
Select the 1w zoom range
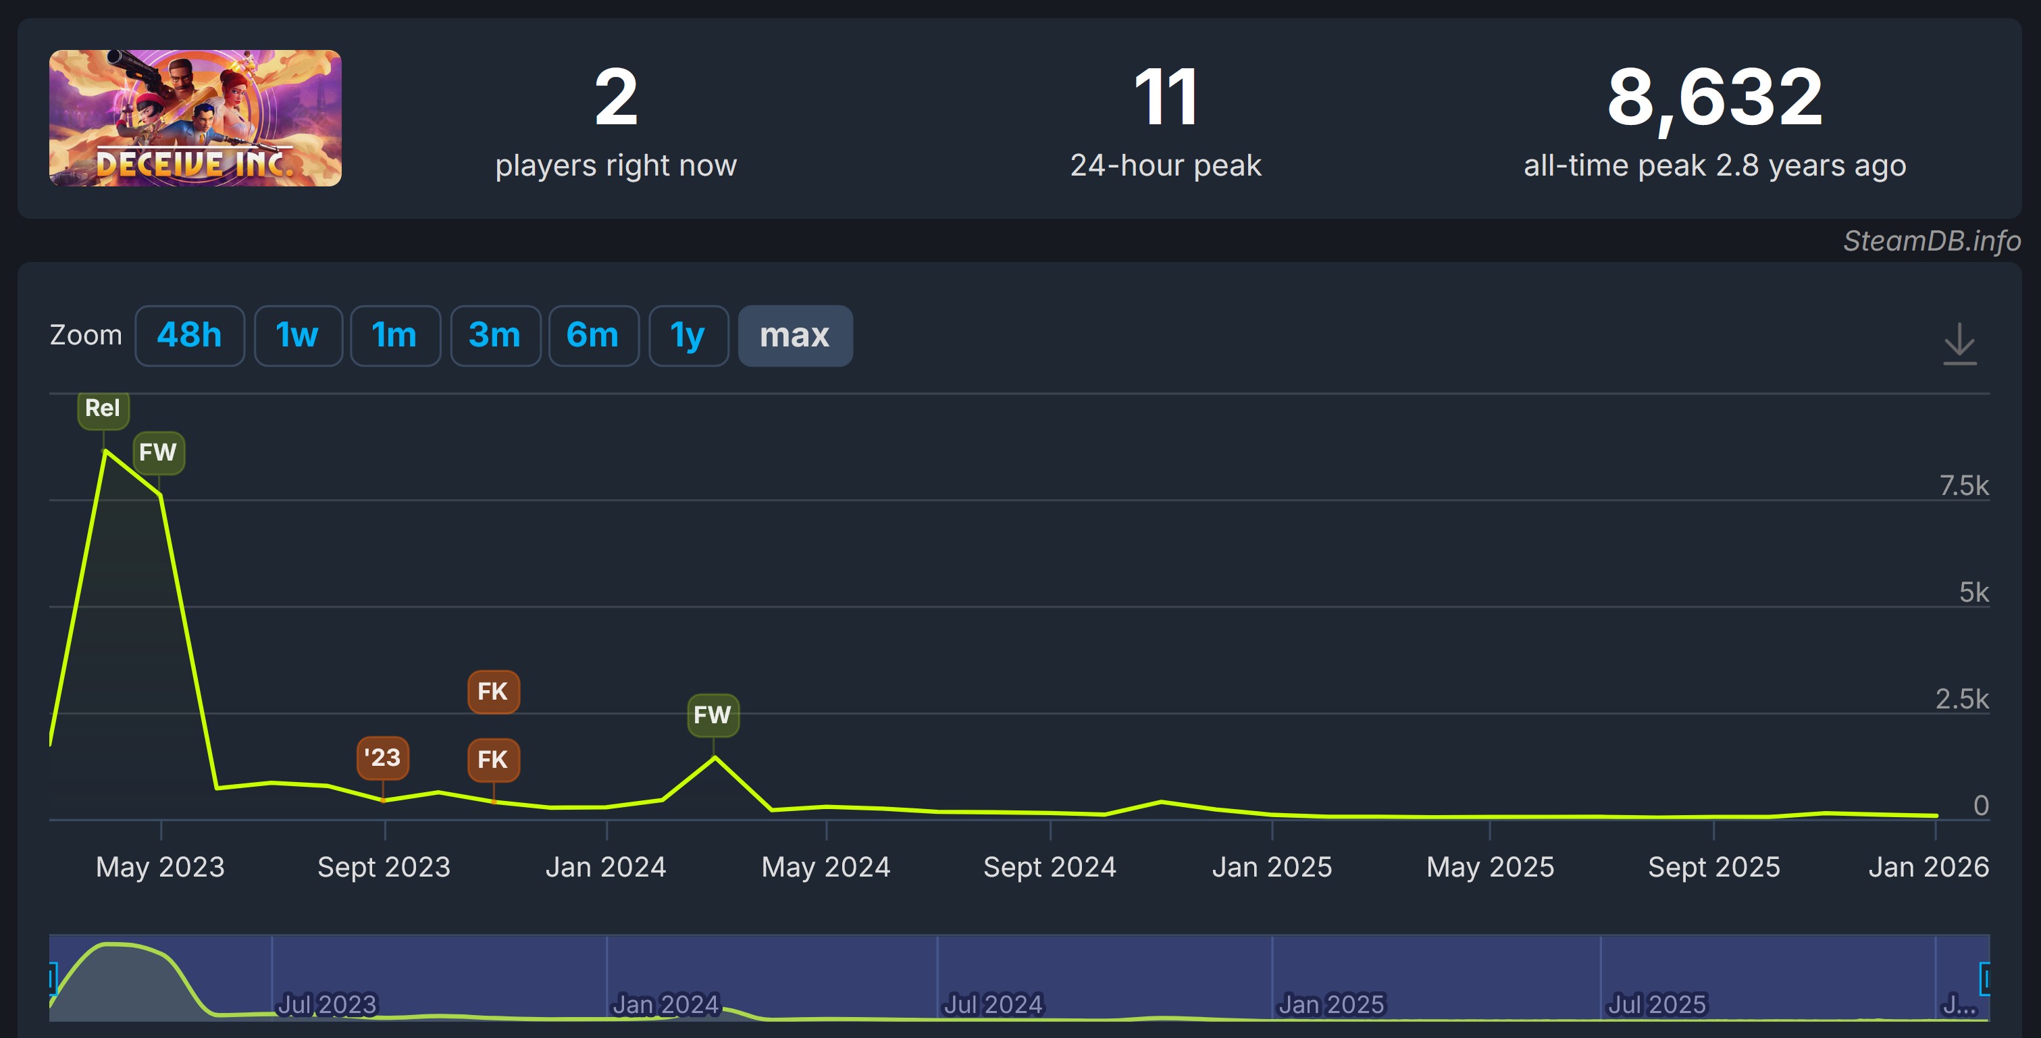coord(297,335)
